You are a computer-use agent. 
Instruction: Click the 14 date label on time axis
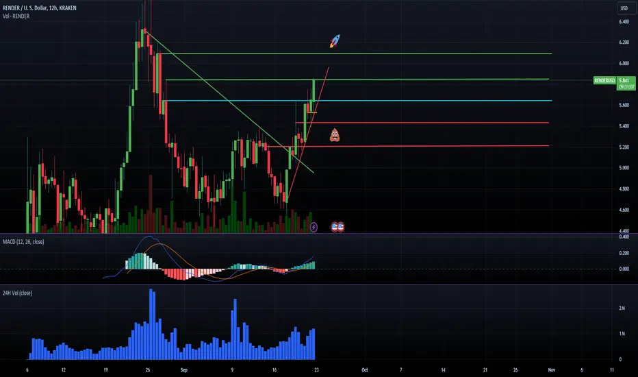click(x=443, y=370)
